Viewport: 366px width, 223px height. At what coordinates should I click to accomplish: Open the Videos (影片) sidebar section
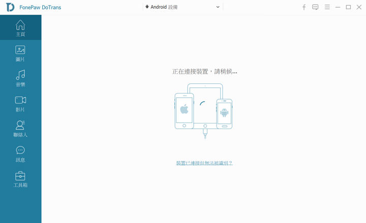click(x=20, y=104)
